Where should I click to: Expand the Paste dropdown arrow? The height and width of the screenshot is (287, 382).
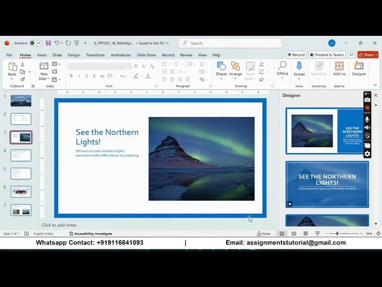(x=12, y=79)
